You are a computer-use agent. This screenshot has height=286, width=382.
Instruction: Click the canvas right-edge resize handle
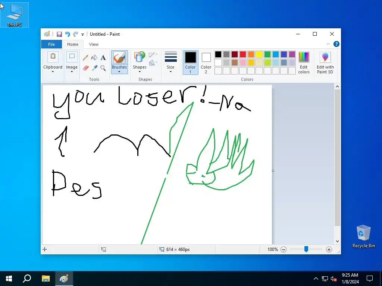coord(273,171)
